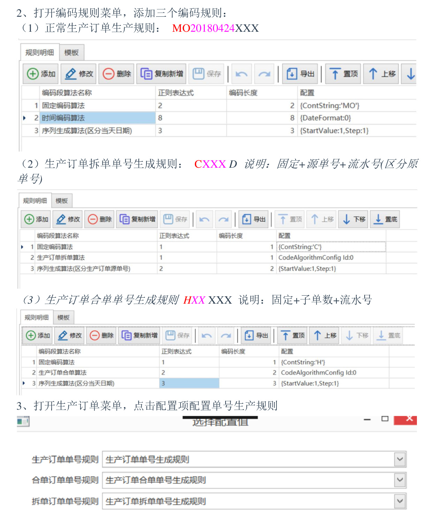Select the 生产订单拆单算法 row
The image size is (434, 525).
[x=61, y=258]
